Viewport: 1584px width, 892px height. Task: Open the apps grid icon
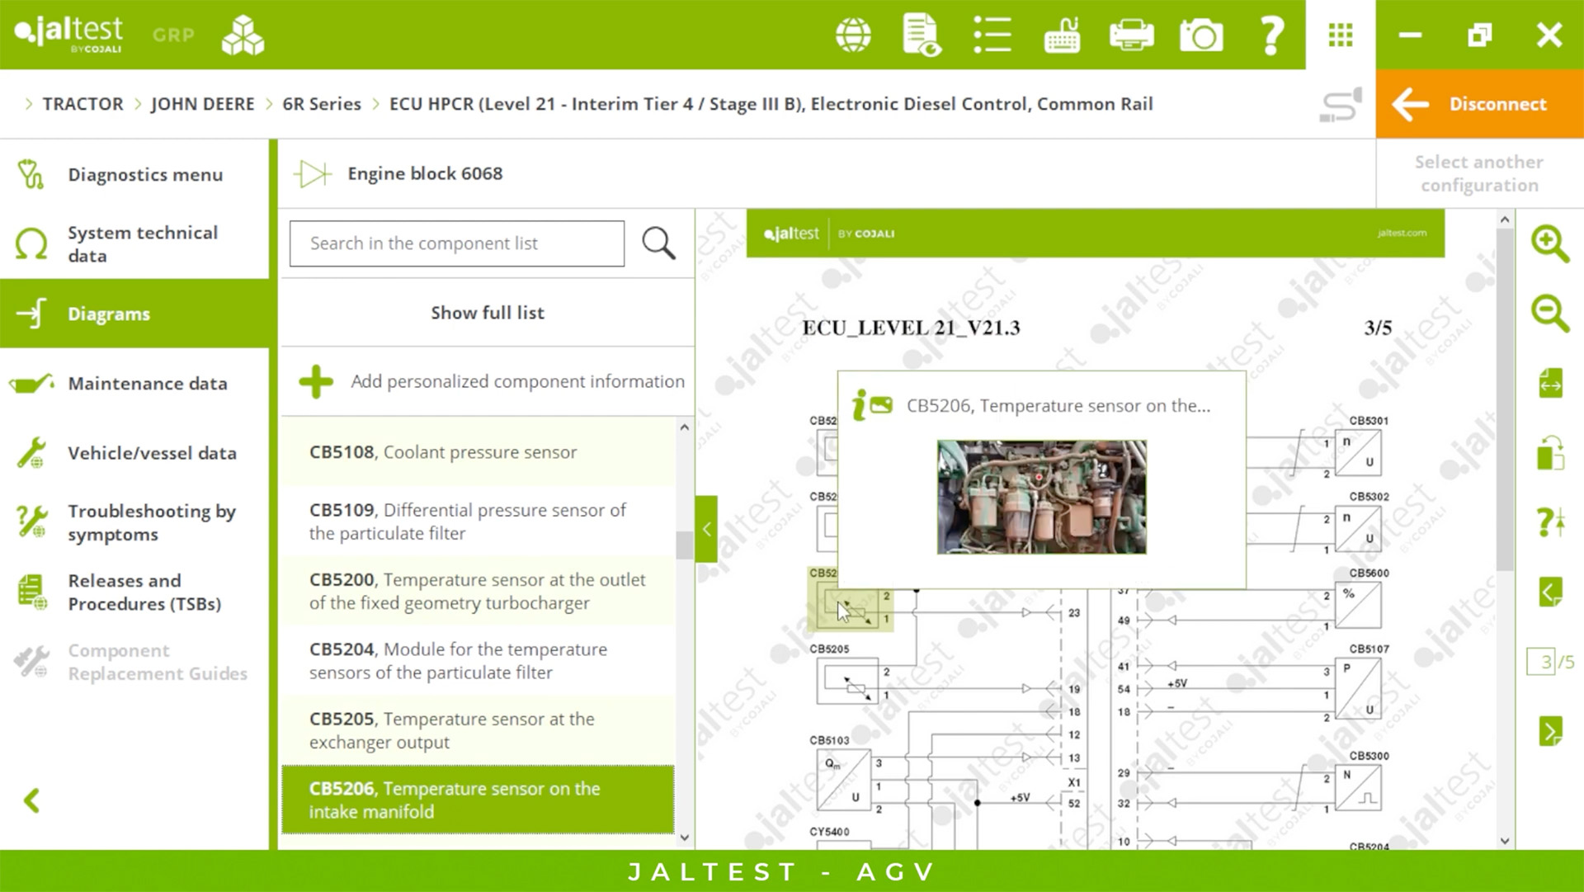[x=1340, y=35]
